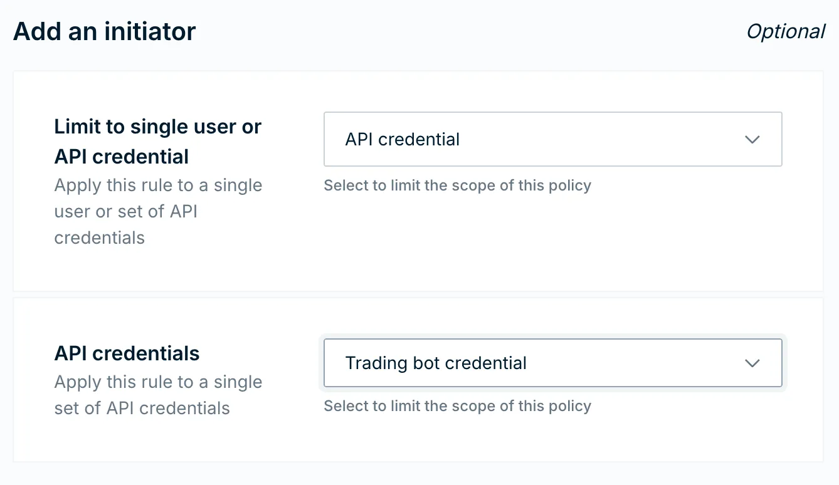Click the helper text below Trading bot credential dropdown
The image size is (839, 485).
click(x=457, y=406)
